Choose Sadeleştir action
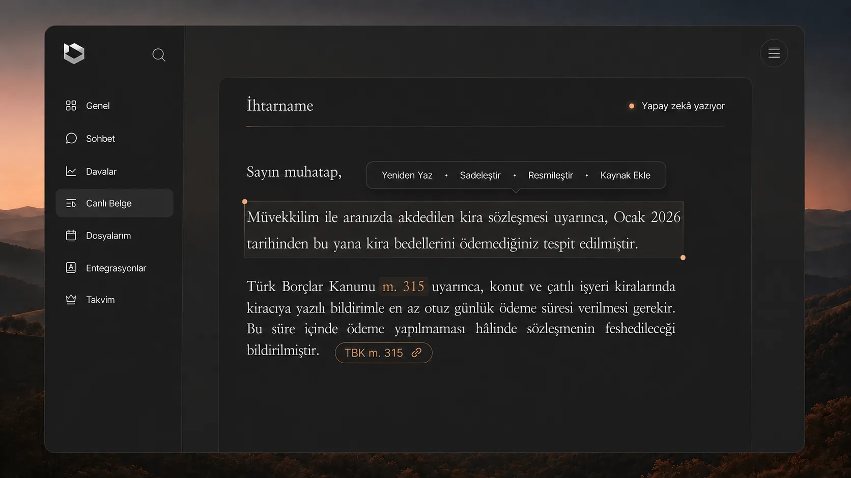This screenshot has height=478, width=851. (480, 175)
